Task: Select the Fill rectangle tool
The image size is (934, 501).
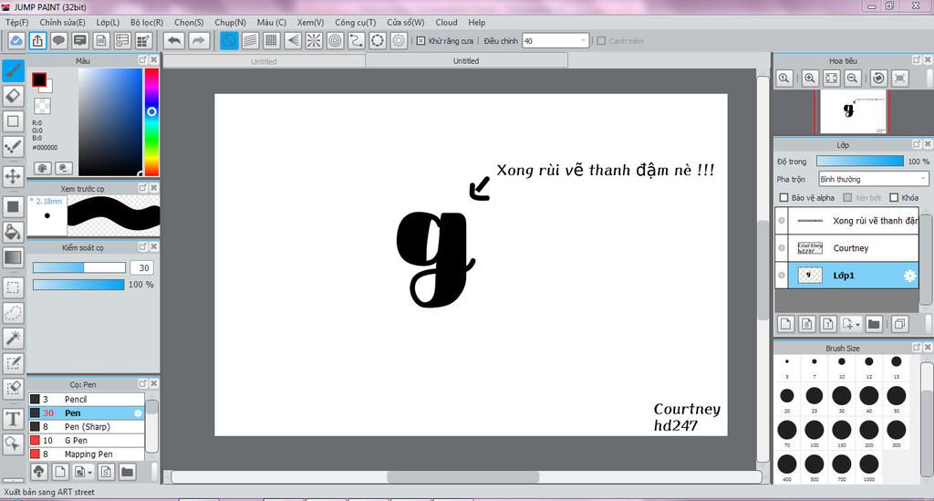Action: tap(13, 207)
